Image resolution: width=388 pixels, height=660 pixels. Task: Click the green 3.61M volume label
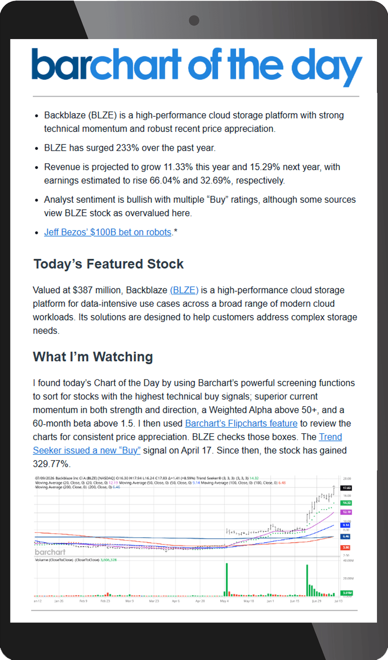pyautogui.click(x=347, y=593)
